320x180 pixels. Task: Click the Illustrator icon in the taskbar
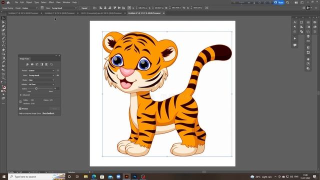click(x=126, y=176)
